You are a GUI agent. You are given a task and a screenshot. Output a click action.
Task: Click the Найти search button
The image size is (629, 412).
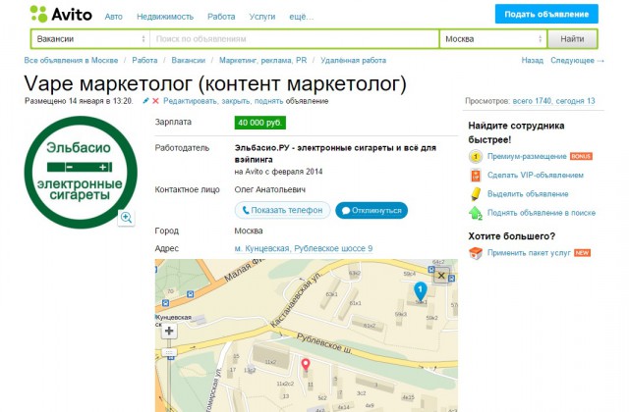[x=572, y=39]
